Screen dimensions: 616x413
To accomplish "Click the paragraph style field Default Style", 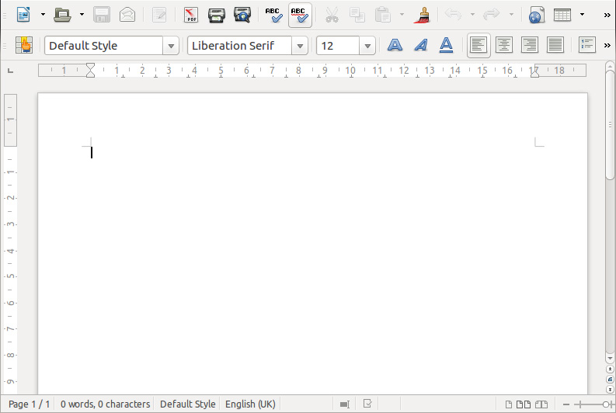I will 104,46.
